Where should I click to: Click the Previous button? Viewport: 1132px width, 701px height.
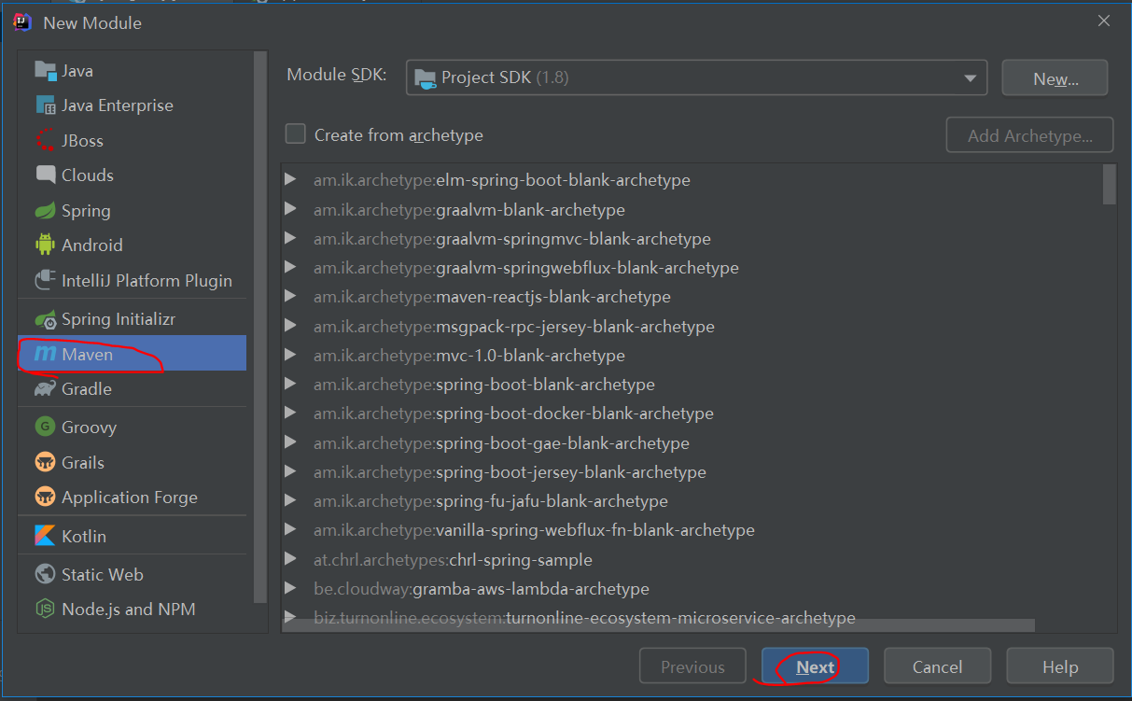(x=692, y=666)
